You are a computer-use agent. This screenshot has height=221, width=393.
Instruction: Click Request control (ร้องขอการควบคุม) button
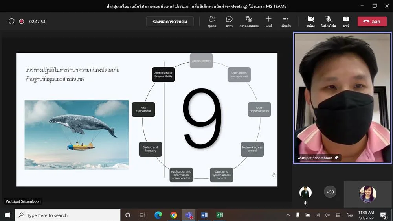(170, 22)
